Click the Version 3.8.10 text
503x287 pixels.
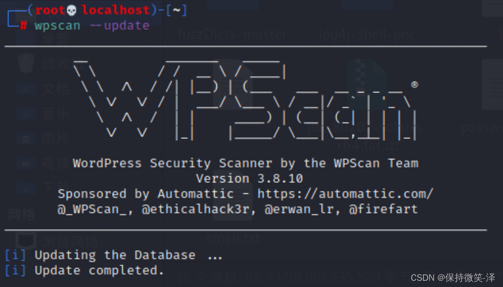point(249,179)
